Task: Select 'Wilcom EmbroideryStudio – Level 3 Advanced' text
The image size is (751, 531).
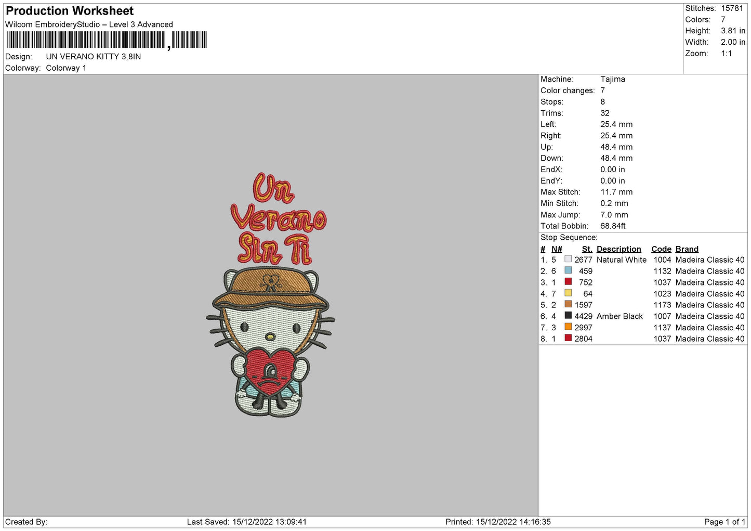Action: [x=89, y=24]
